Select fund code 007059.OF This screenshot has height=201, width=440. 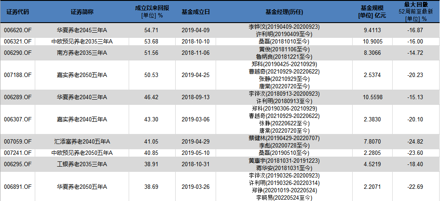(x=18, y=142)
